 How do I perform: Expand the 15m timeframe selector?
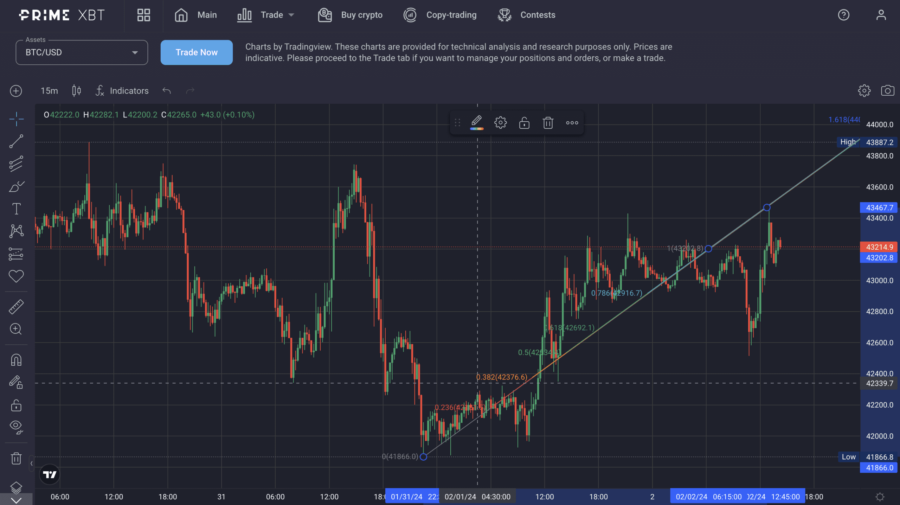pyautogui.click(x=49, y=91)
